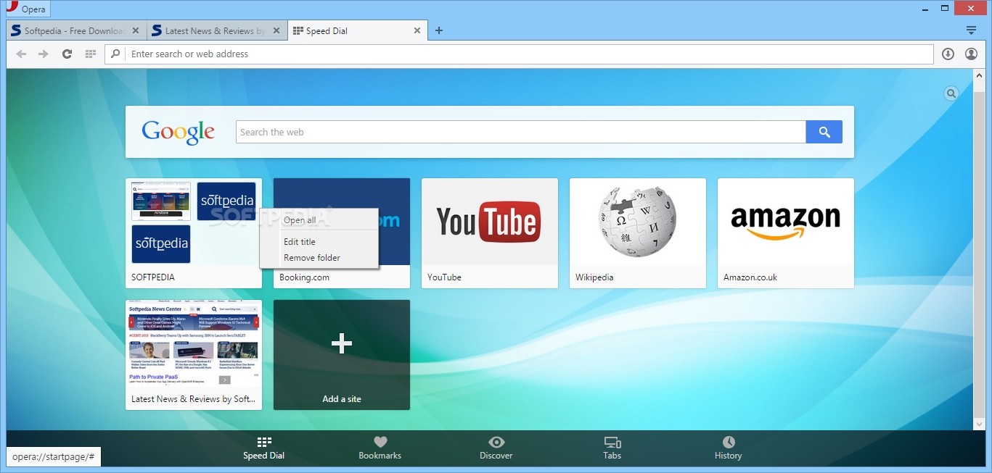
Task: Click the magnifier icon on the start page
Action: [x=951, y=93]
